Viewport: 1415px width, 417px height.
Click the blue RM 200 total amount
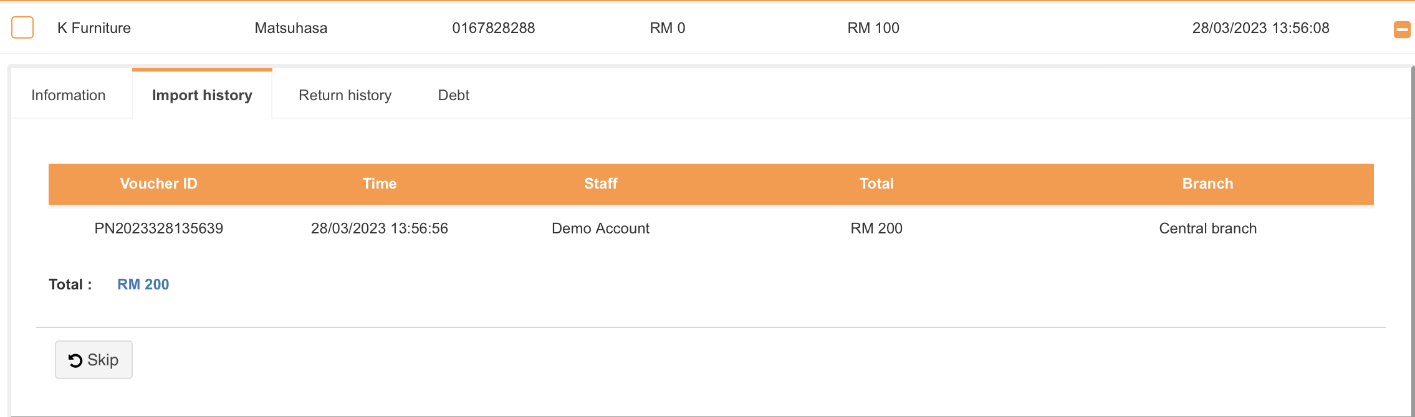point(143,284)
